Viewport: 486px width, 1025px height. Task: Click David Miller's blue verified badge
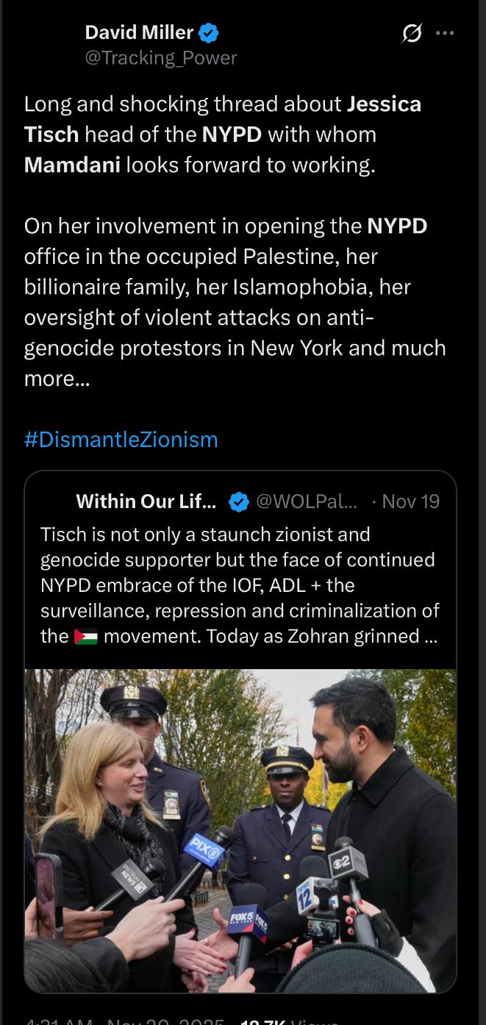point(209,32)
